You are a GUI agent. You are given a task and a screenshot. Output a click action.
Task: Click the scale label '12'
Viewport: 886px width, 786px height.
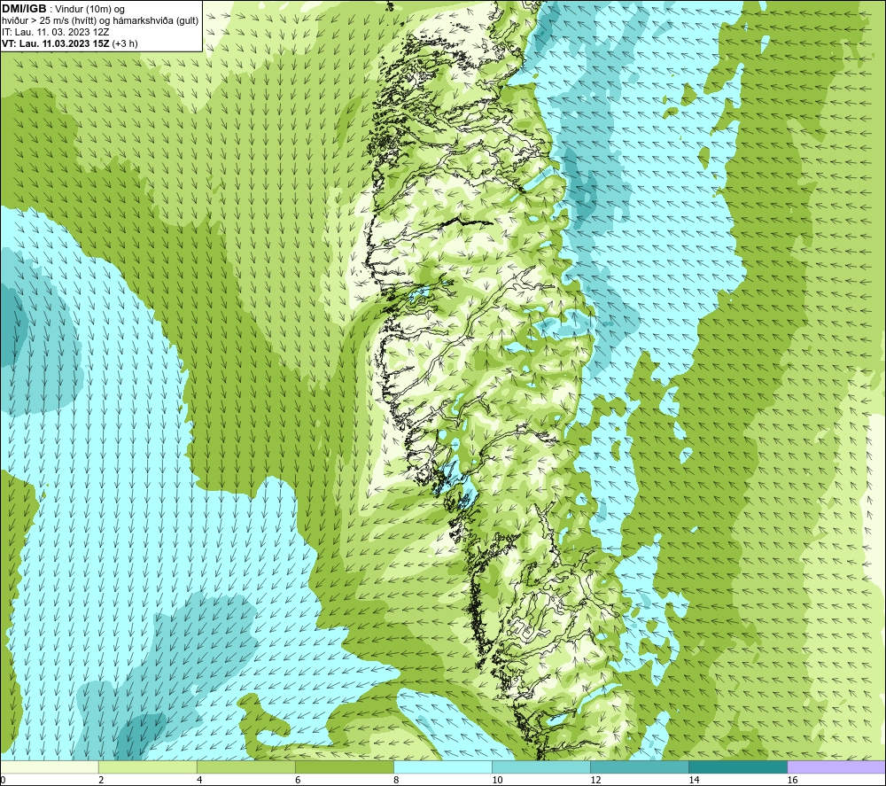click(595, 780)
